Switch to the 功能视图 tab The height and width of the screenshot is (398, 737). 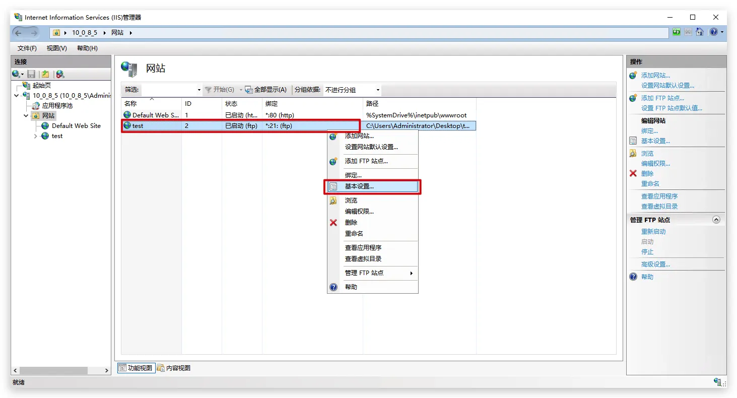(x=136, y=368)
